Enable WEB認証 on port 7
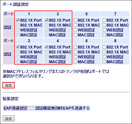The width and height of the screenshot is (132, 124). 104,30
